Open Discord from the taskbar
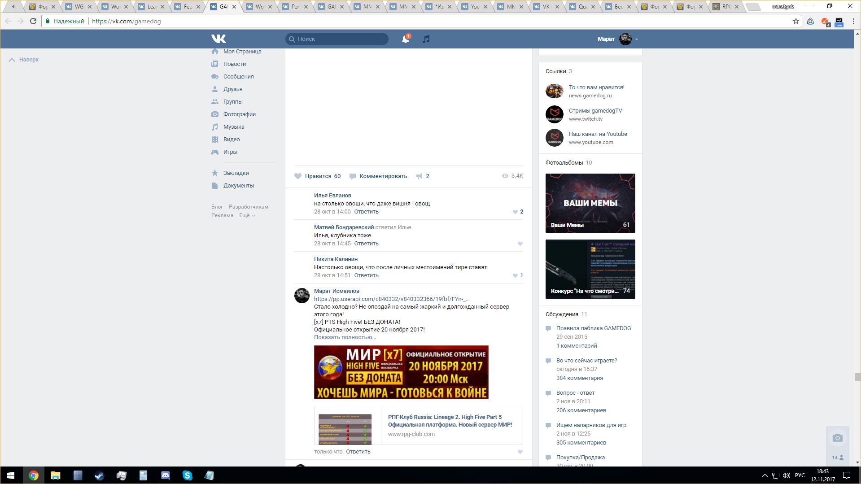Image resolution: width=861 pixels, height=484 pixels. coord(165,475)
